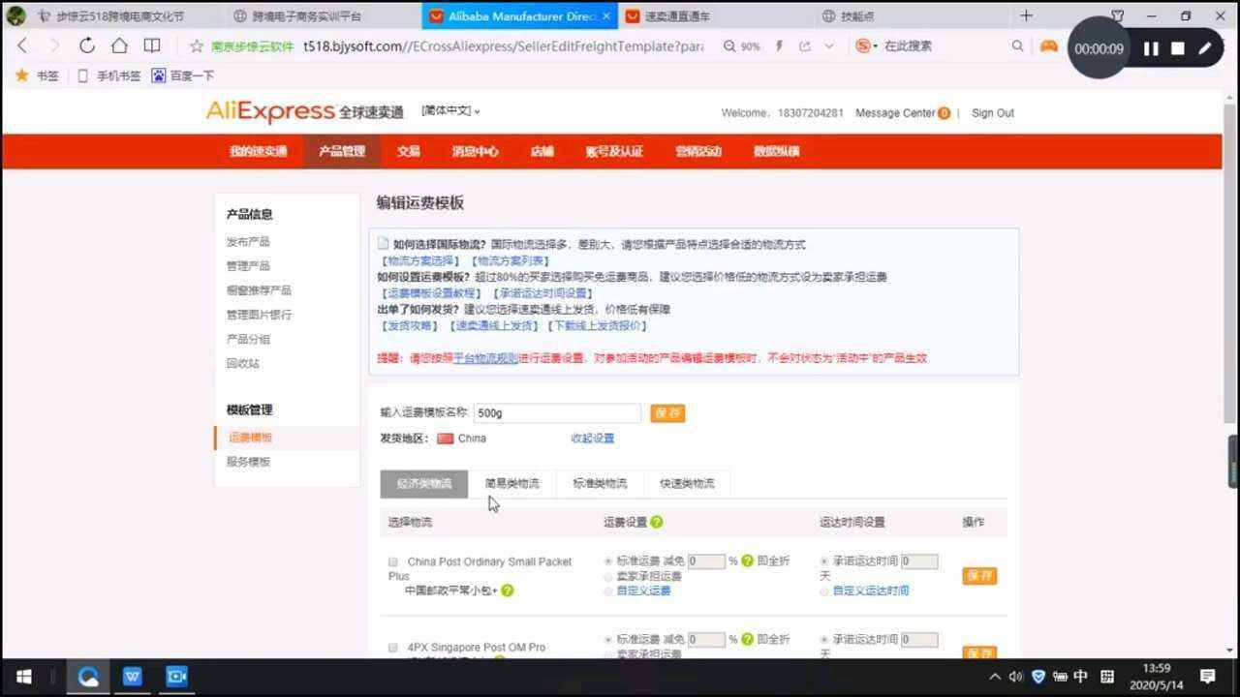Image resolution: width=1240 pixels, height=697 pixels.
Task: Open the browser home page icon
Action: [119, 45]
